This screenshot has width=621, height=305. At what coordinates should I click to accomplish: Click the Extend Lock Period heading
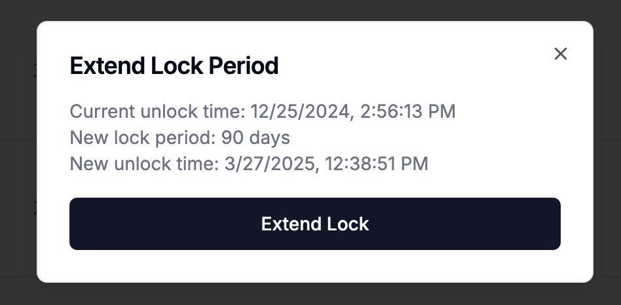[x=174, y=65]
